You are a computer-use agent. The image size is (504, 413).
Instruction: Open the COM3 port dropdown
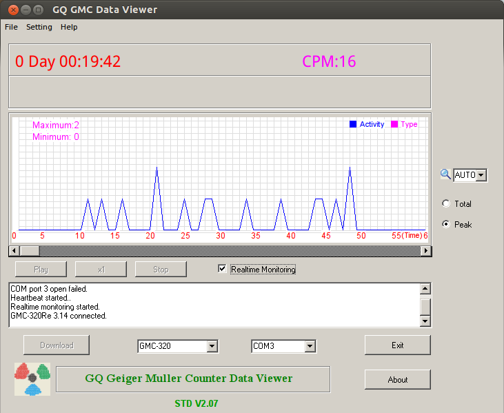[310, 346]
